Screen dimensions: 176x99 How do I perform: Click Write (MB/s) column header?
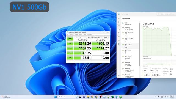[x=100, y=40]
